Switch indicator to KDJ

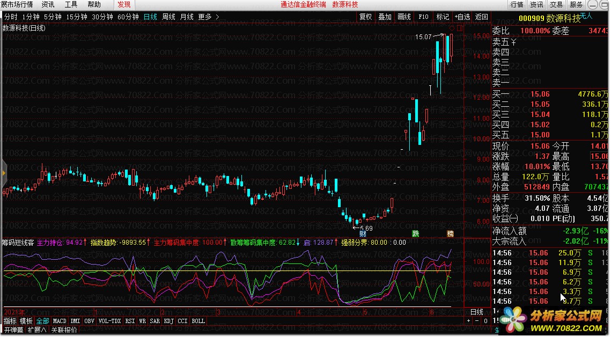click(169, 321)
